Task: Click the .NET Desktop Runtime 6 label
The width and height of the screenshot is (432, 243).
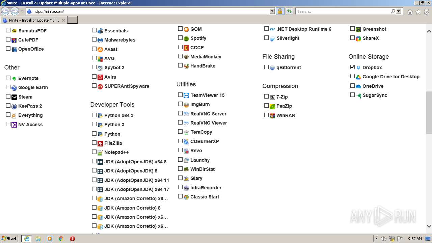Action: tap(304, 29)
